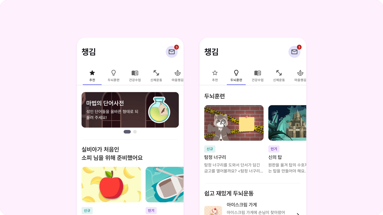Open mail inbox icon on left phone
The width and height of the screenshot is (383, 215).
(x=172, y=52)
